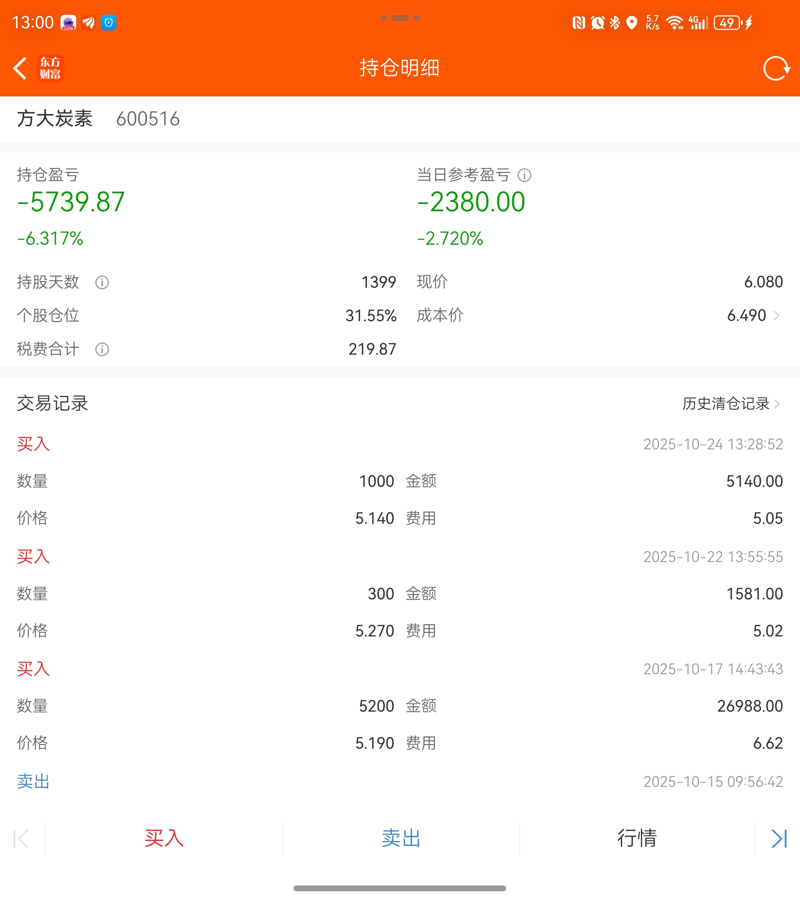This screenshot has height=898, width=800.
Task: Select the 2025-10-17 买入 record
Action: [x=33, y=669]
